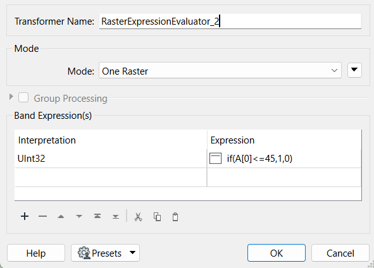The height and width of the screenshot is (268, 374).
Task: Select the if(A[0]<=45,1,0) expression cell
Action: click(284, 159)
